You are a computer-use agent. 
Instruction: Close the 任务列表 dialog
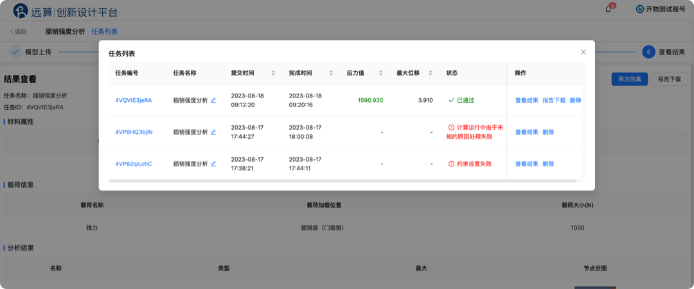[583, 52]
